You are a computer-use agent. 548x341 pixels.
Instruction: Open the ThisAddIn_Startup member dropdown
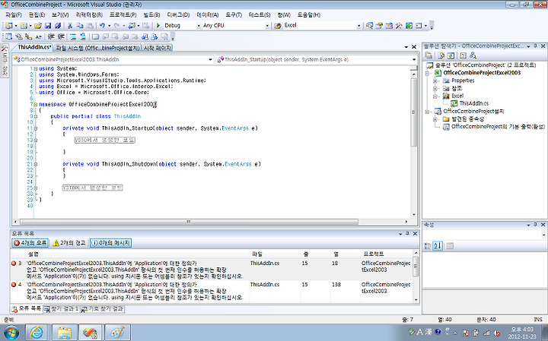click(414, 60)
